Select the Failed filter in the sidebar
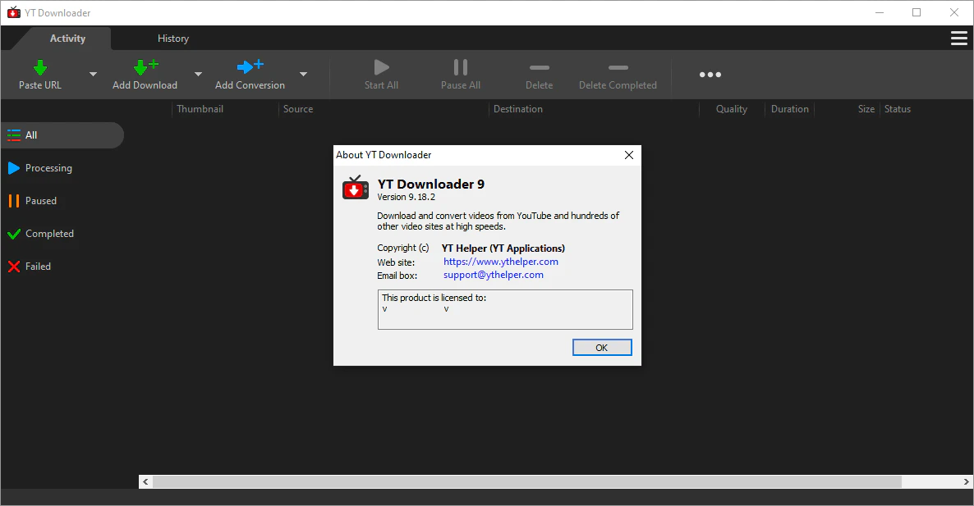974x506 pixels. click(36, 266)
